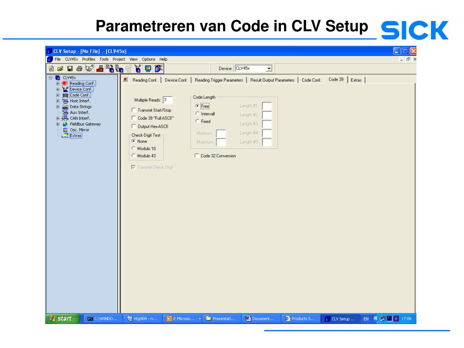Click the red X icon beside the tabs

126,79
